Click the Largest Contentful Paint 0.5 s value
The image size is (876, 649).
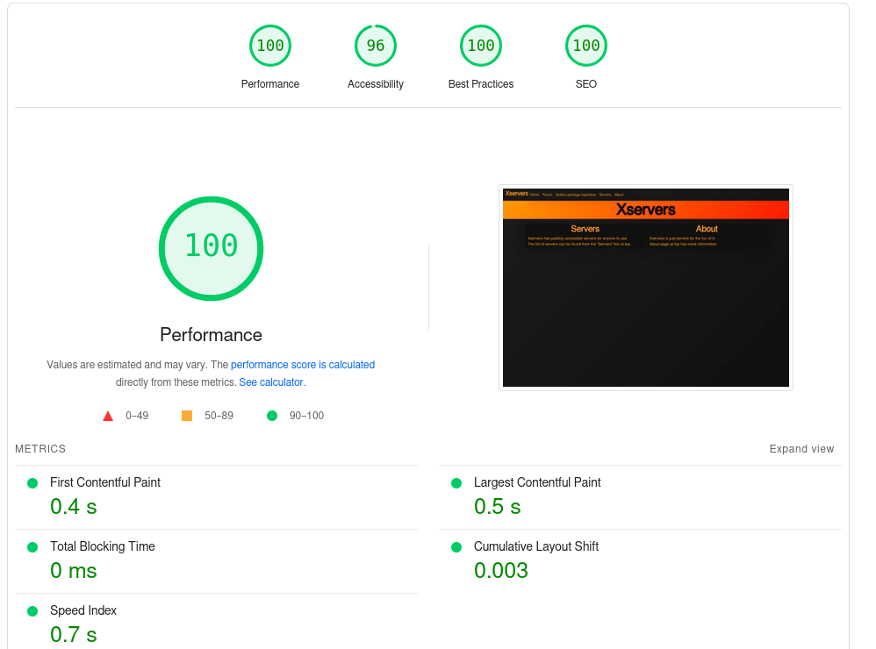[497, 507]
